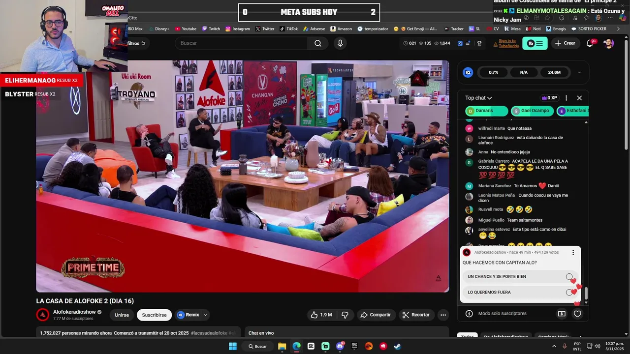The height and width of the screenshot is (354, 630).
Task: Open filtros filter options
Action: 136,43
